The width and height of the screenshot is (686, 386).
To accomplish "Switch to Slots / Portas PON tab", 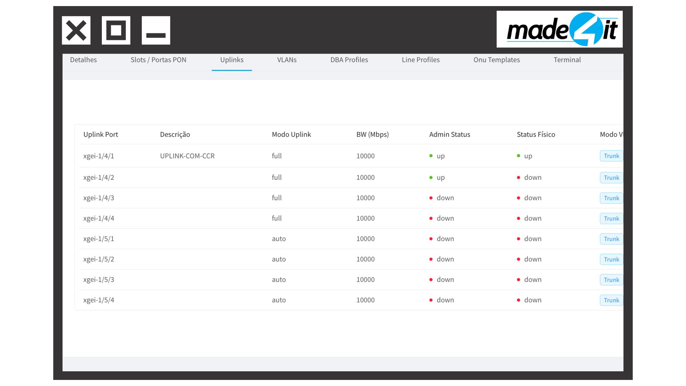I will pos(158,60).
